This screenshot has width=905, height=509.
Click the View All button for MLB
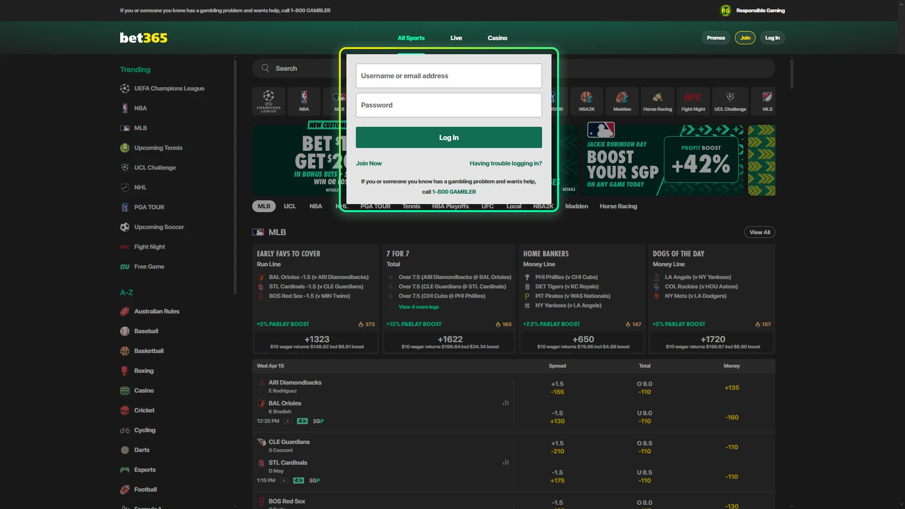(760, 232)
